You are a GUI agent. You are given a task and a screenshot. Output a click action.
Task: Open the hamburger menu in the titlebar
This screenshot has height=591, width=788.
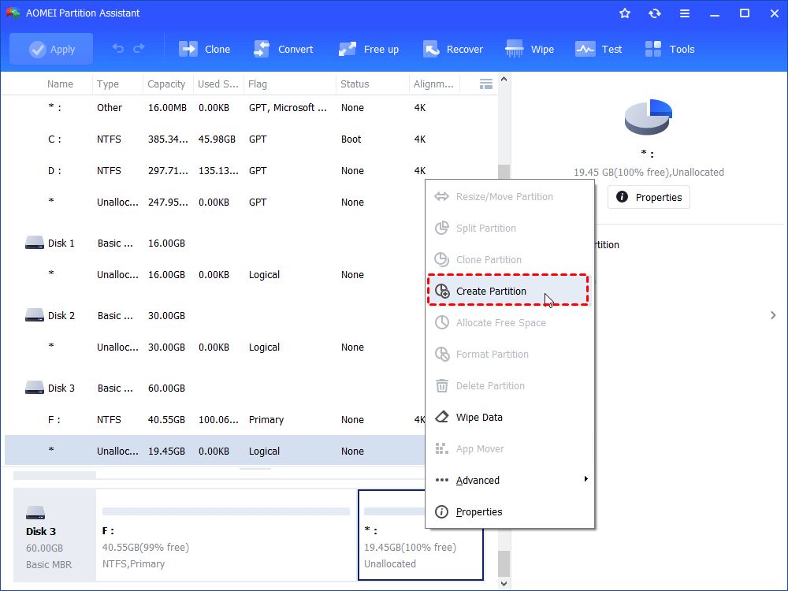click(685, 13)
